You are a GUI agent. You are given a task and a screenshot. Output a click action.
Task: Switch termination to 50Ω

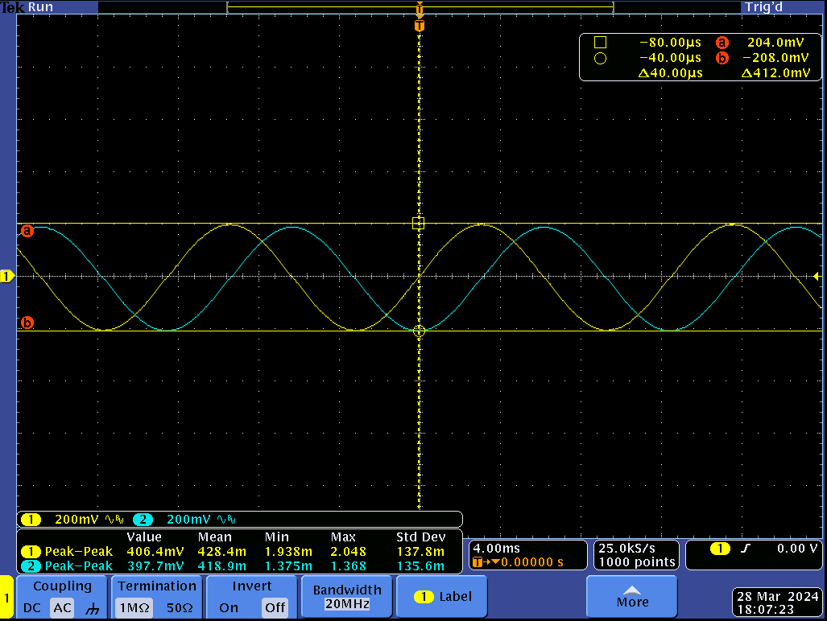(180, 608)
